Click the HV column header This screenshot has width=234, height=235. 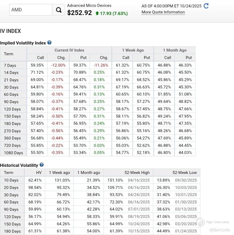click(39, 173)
